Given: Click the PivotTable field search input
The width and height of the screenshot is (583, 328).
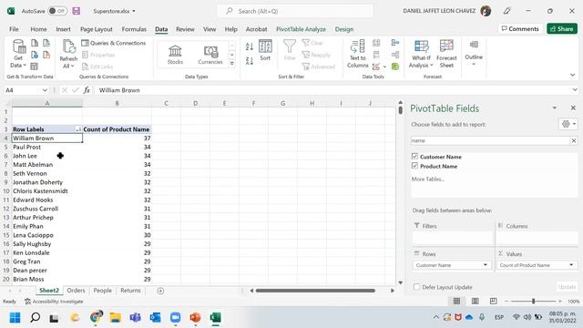Looking at the screenshot, I should tap(490, 140).
